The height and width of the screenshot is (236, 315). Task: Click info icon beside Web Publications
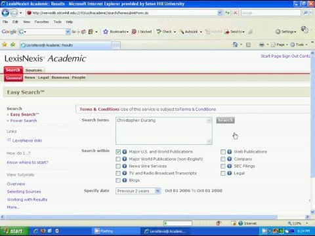(x=230, y=151)
